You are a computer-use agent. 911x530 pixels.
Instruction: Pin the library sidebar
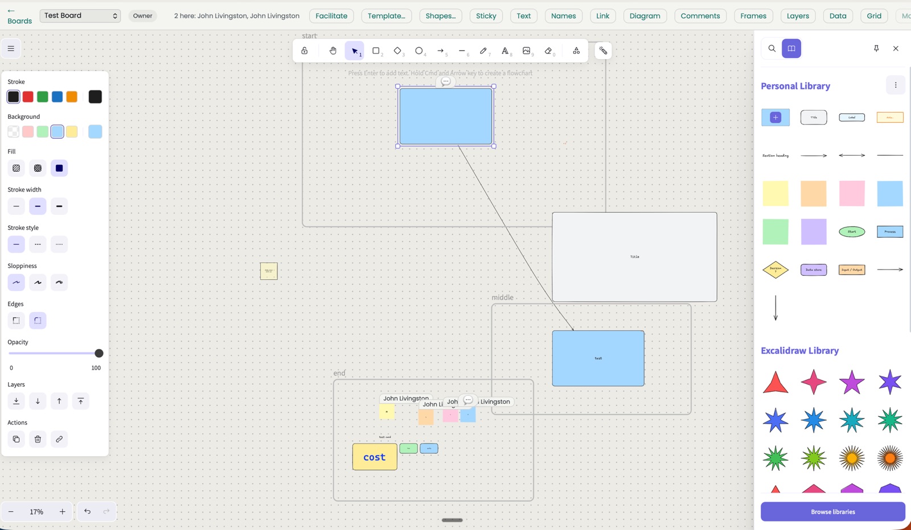click(876, 48)
